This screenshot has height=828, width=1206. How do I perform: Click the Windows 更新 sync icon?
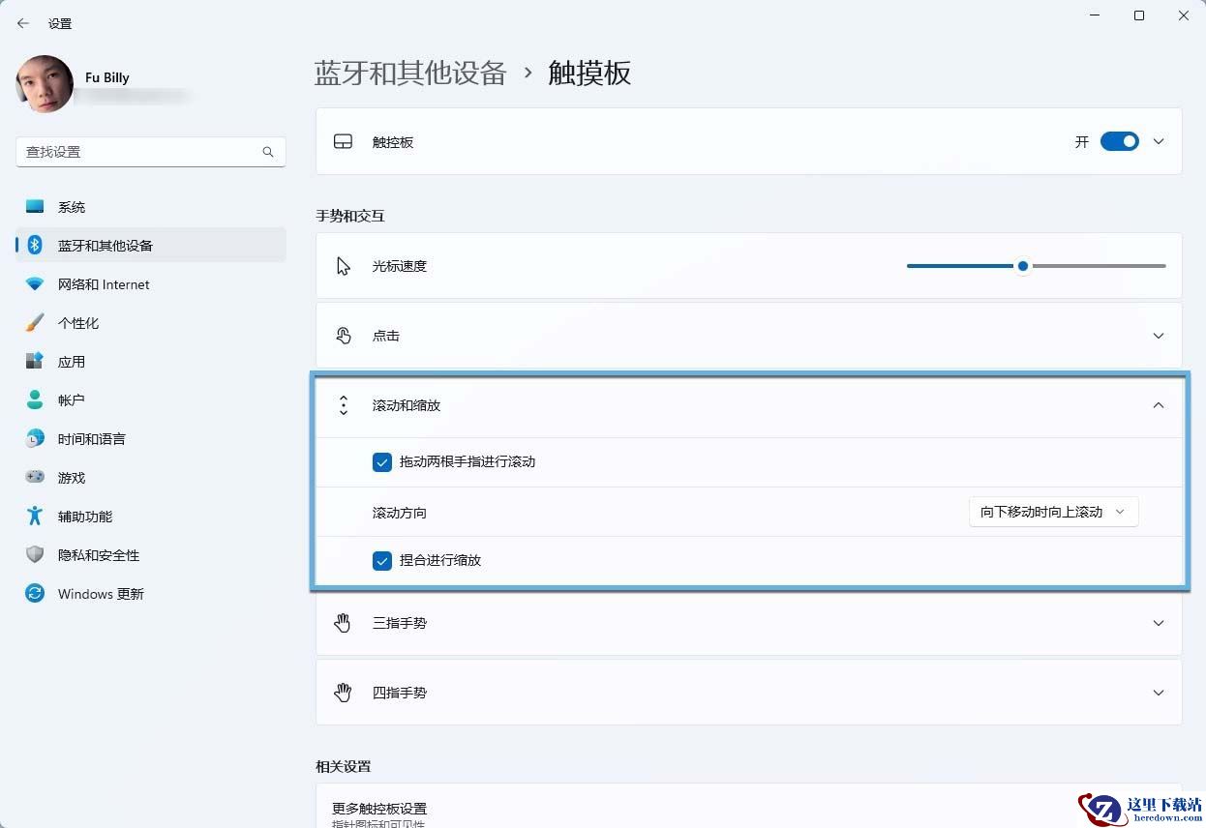coord(35,594)
